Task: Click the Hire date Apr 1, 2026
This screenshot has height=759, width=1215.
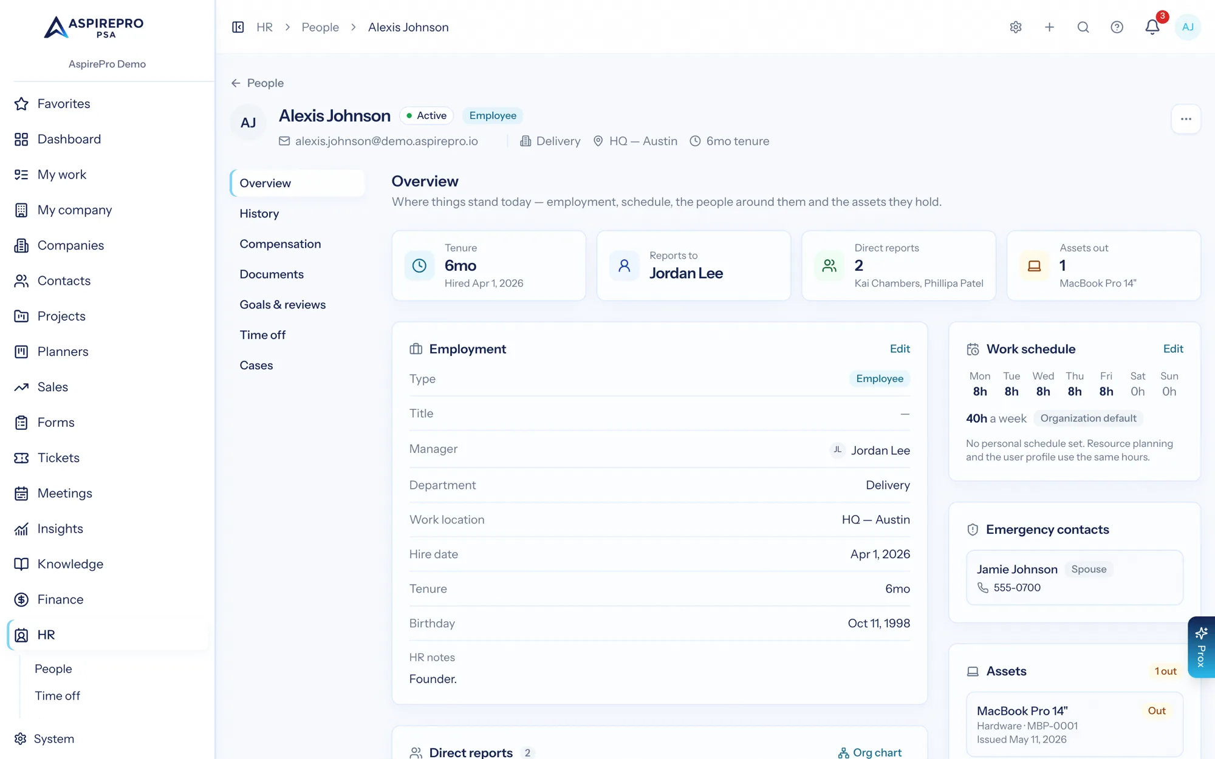Action: point(880,554)
